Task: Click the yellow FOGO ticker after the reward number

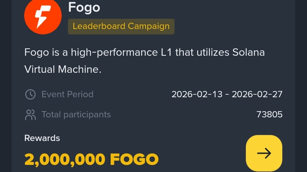Action: [x=134, y=159]
